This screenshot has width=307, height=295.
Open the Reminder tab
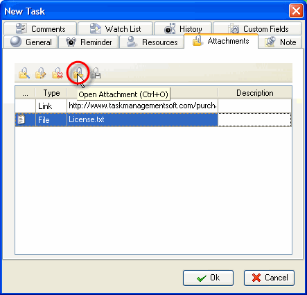[x=89, y=42]
